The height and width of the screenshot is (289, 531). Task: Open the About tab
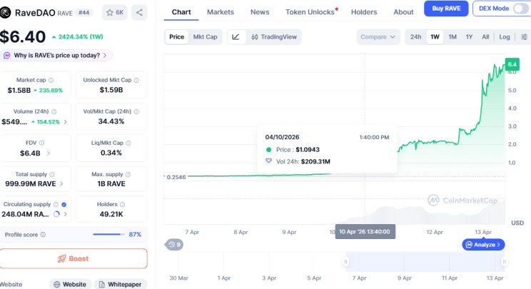[403, 12]
